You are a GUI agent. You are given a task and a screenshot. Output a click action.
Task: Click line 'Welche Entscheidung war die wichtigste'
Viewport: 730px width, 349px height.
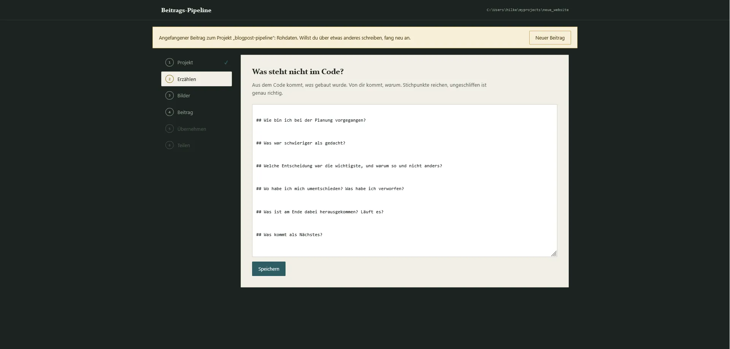pyautogui.click(x=349, y=166)
